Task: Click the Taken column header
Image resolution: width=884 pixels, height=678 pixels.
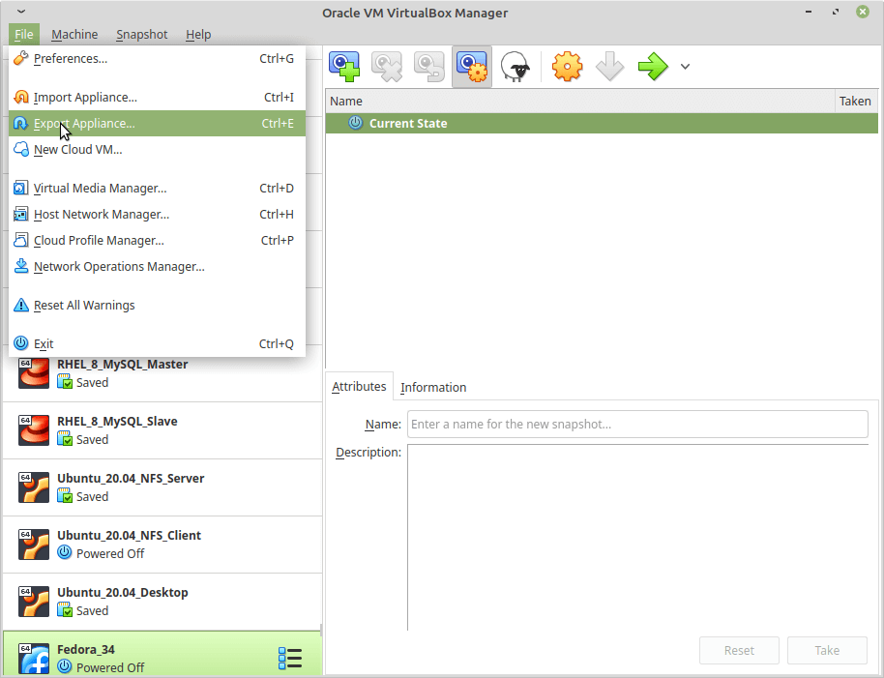Action: click(856, 101)
